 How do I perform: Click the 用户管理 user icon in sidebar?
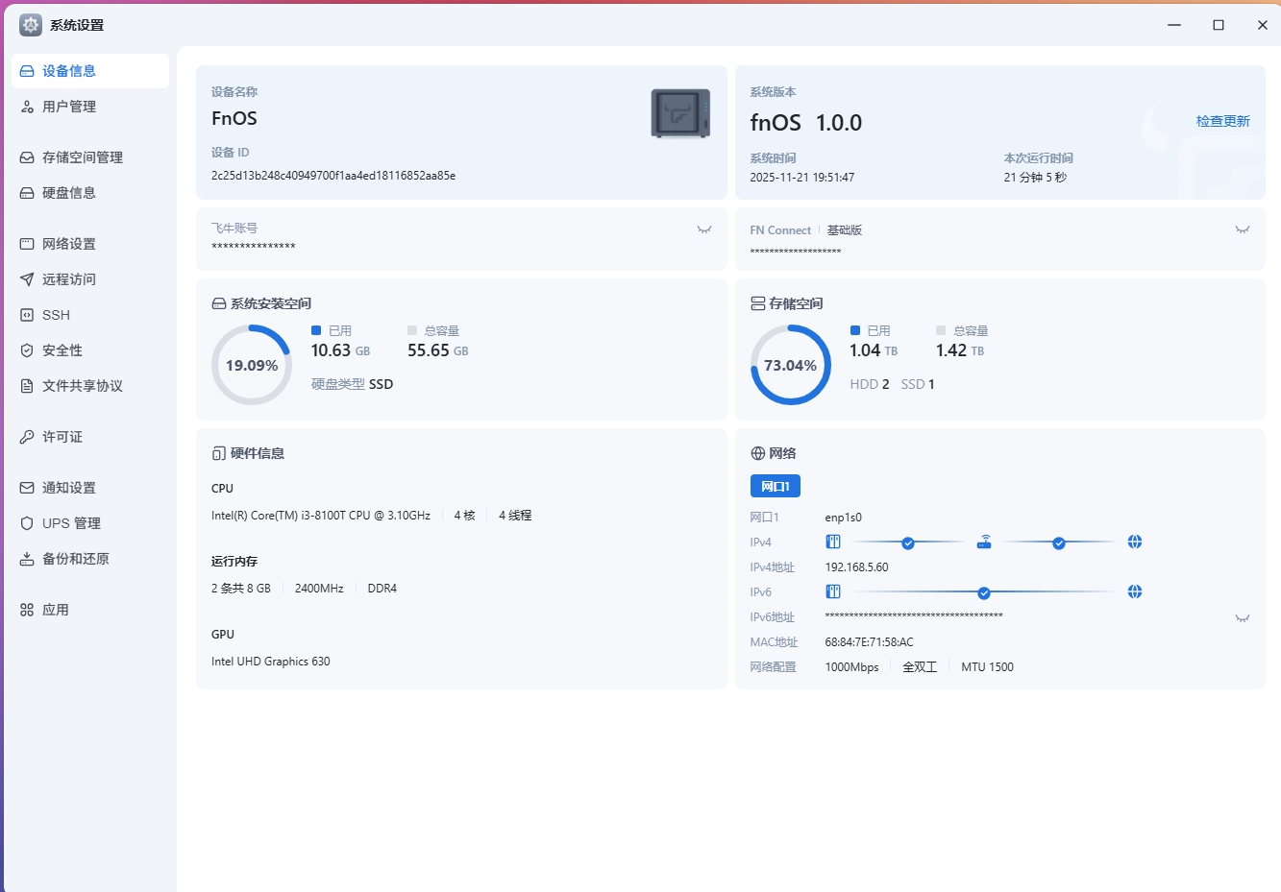coord(27,107)
